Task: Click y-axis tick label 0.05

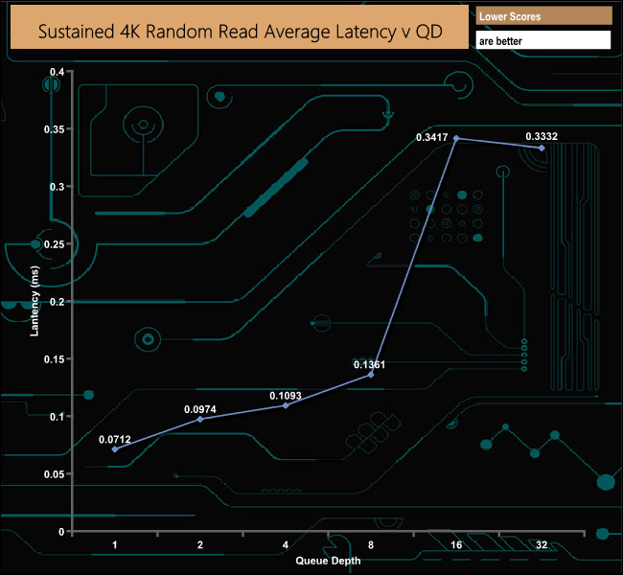Action: 54,474
